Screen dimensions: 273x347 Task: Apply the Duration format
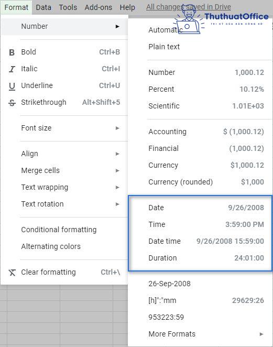pyautogui.click(x=200, y=258)
